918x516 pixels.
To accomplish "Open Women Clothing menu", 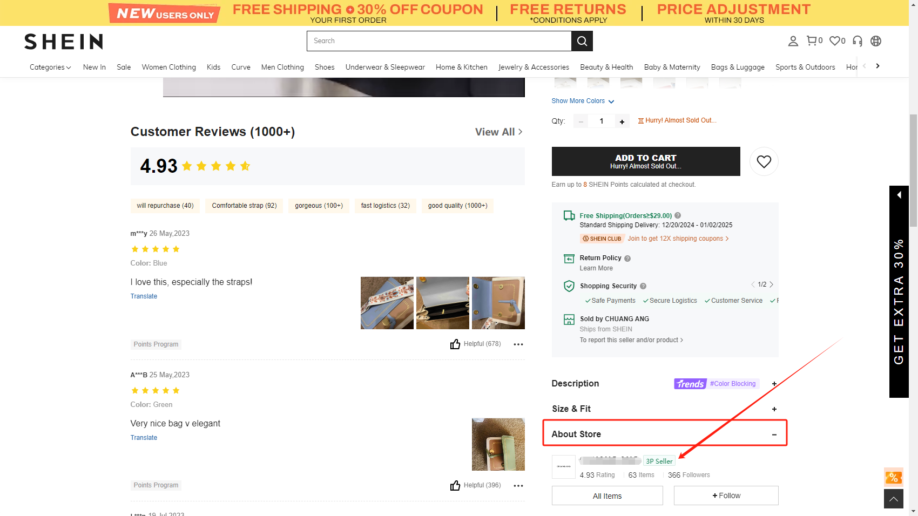I will [x=169, y=67].
